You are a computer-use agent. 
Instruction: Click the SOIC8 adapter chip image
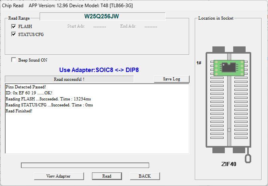229,68
